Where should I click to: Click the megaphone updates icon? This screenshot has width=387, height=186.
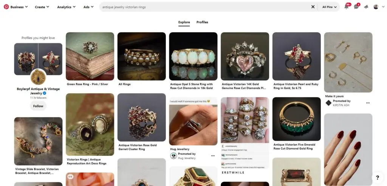click(366, 7)
